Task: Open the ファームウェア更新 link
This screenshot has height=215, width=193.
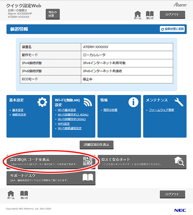Action: pyautogui.click(x=161, y=110)
